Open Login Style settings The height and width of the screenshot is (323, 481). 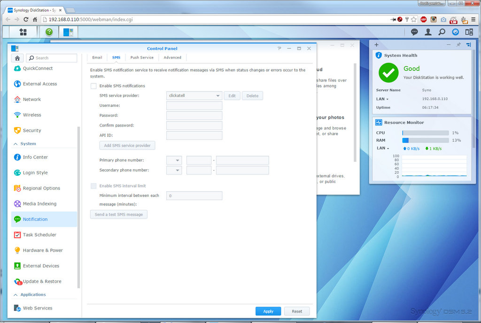point(44,173)
